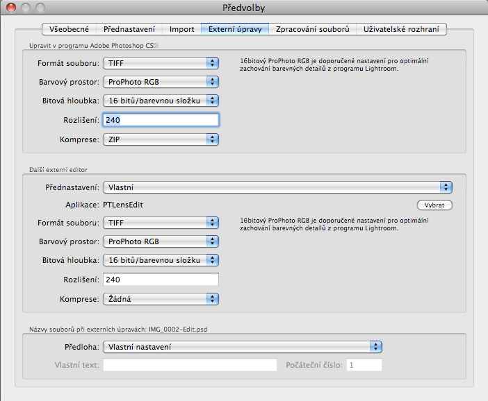Viewport: 488px width, 401px height.
Task: Open the ZIP Komprese dropdown
Action: point(161,139)
